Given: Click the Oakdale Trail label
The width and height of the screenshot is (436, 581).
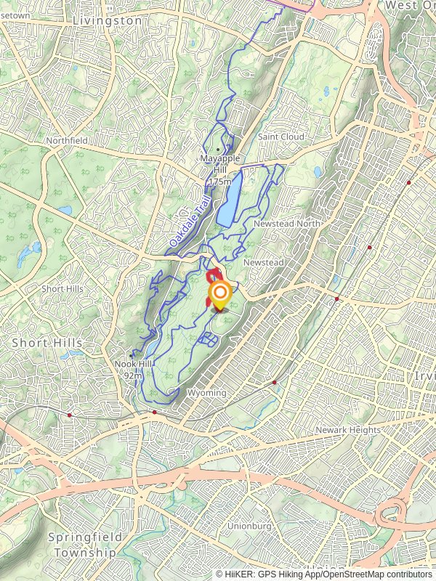Looking at the screenshot, I should [x=190, y=222].
